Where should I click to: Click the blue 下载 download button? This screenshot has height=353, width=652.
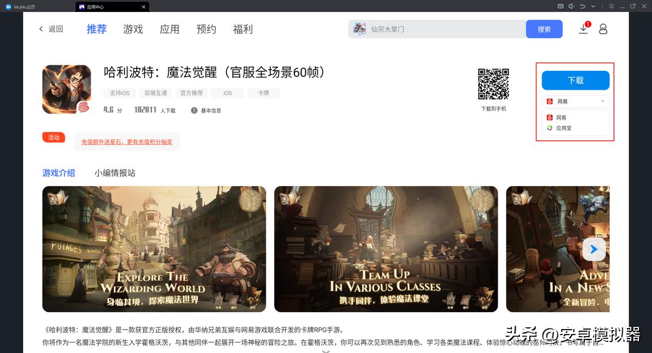(575, 79)
